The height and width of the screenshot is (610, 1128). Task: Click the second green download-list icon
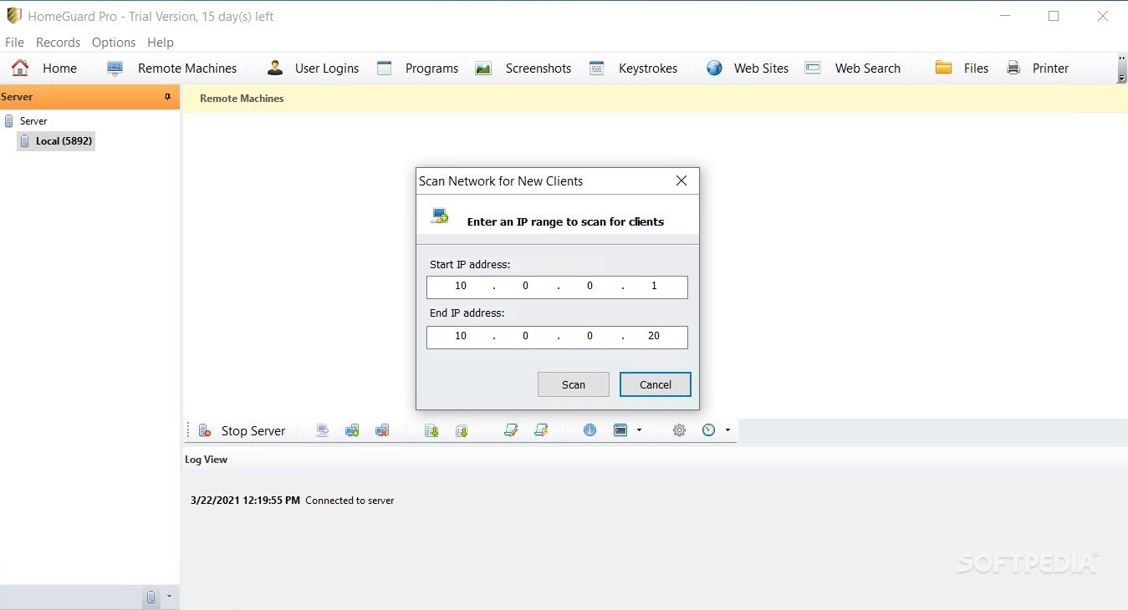point(462,430)
